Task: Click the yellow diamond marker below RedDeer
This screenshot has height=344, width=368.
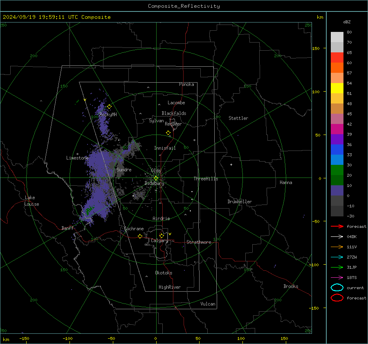Action: click(168, 133)
